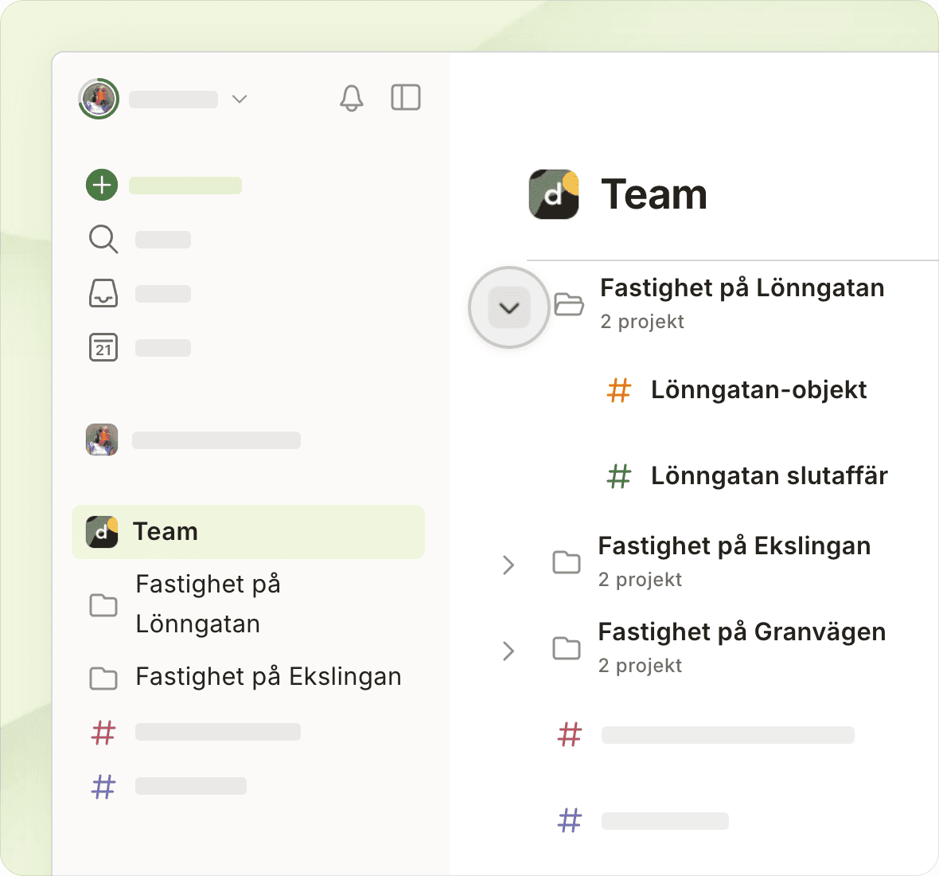Screen dimensions: 939x876
Task: Open the inbox tray icon
Action: 103,293
